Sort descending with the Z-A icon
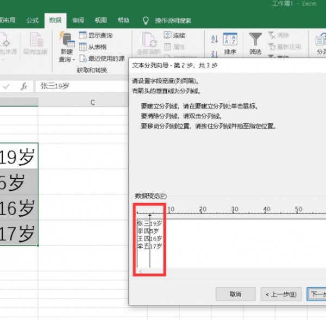326x320 pixels. pos(215,54)
